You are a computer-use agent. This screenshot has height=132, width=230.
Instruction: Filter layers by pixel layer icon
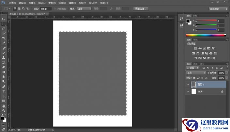point(204,68)
